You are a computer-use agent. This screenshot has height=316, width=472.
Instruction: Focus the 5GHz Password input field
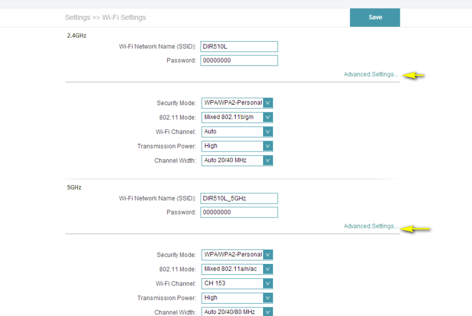pos(239,212)
